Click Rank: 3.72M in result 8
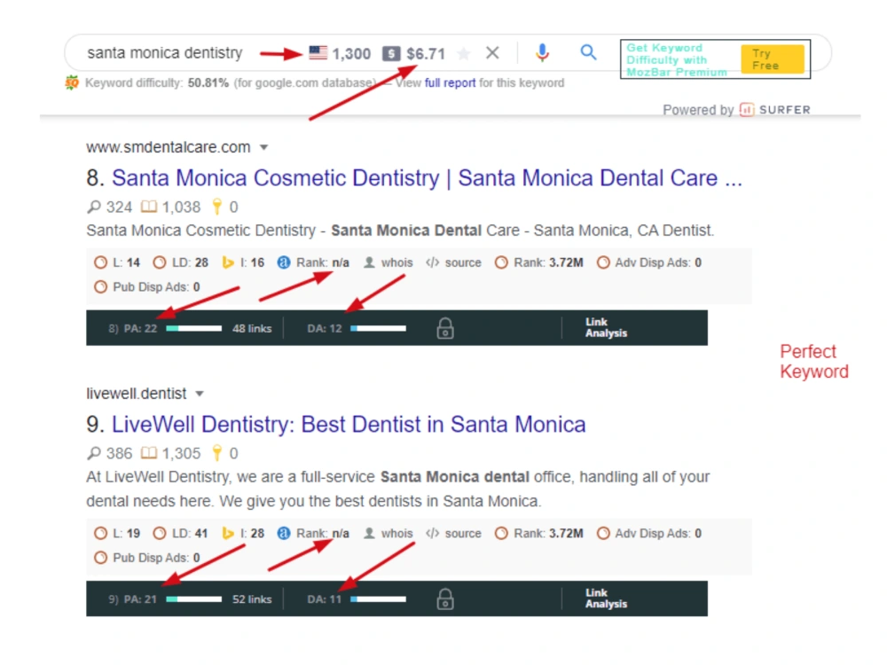The height and width of the screenshot is (665, 887). (539, 262)
